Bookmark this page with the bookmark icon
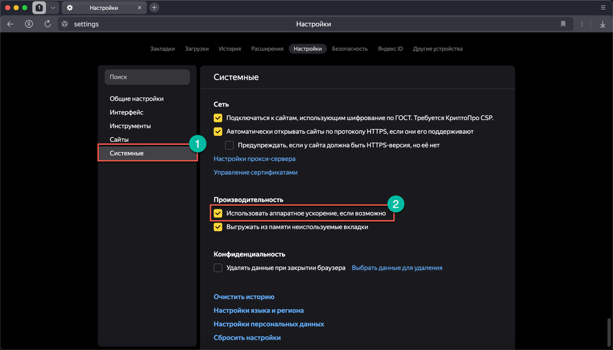This screenshot has width=613, height=350. 563,24
